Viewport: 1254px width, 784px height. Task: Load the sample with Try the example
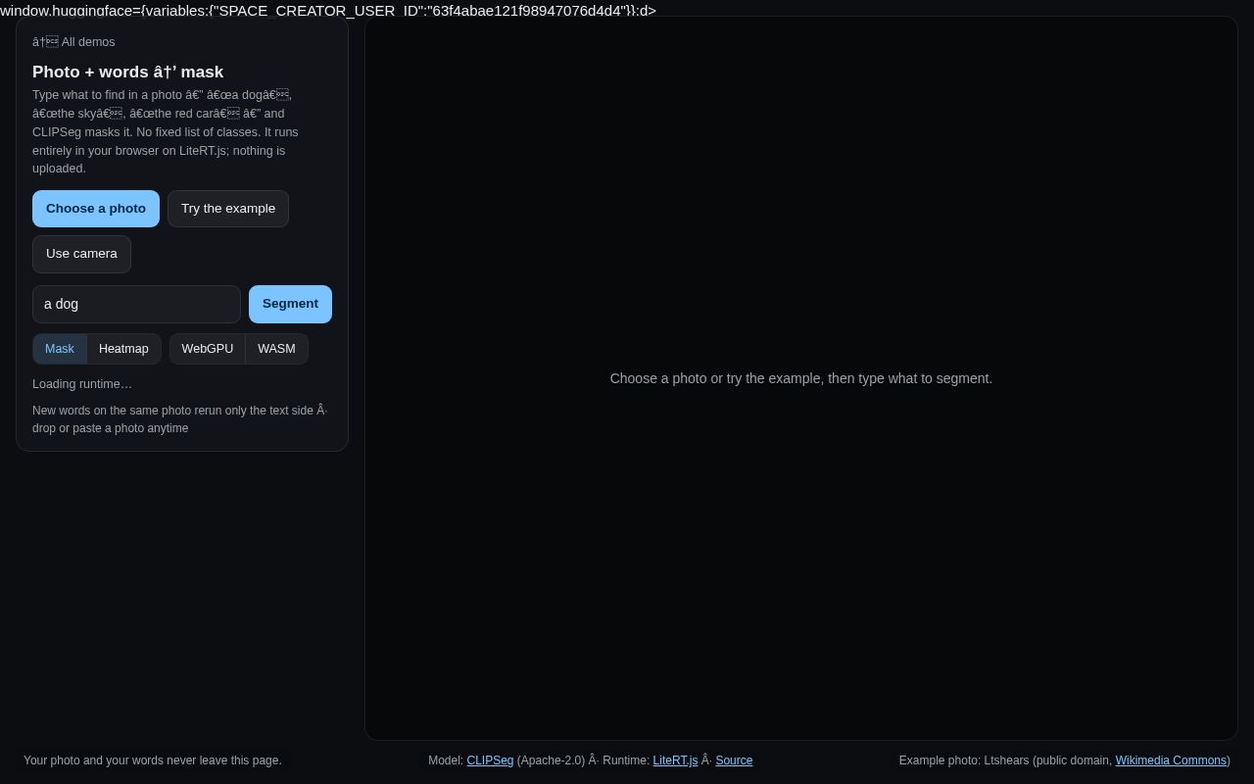pos(228,209)
